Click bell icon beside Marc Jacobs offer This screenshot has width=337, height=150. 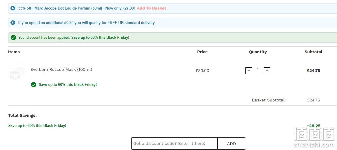coord(13,8)
